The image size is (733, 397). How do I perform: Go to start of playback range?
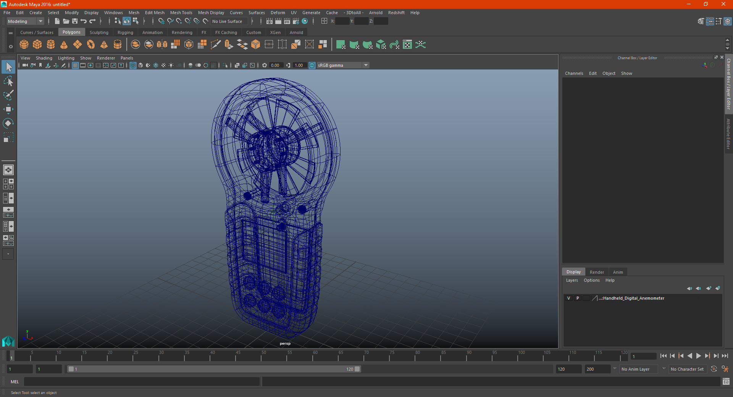[x=664, y=356]
